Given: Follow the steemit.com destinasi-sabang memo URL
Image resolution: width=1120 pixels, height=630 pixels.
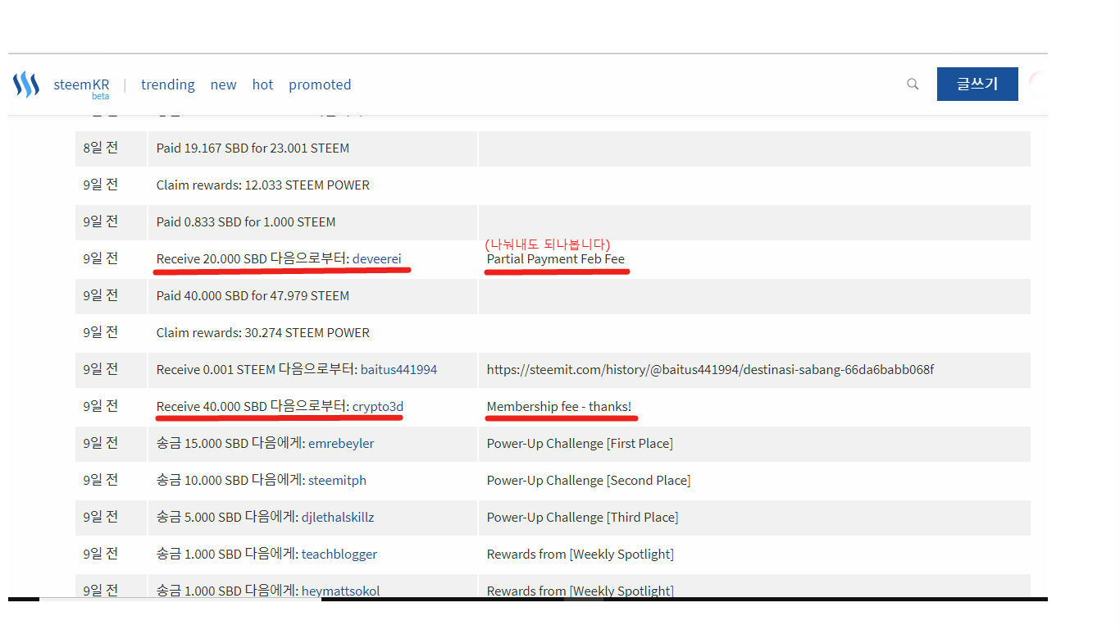Looking at the screenshot, I should tap(710, 369).
